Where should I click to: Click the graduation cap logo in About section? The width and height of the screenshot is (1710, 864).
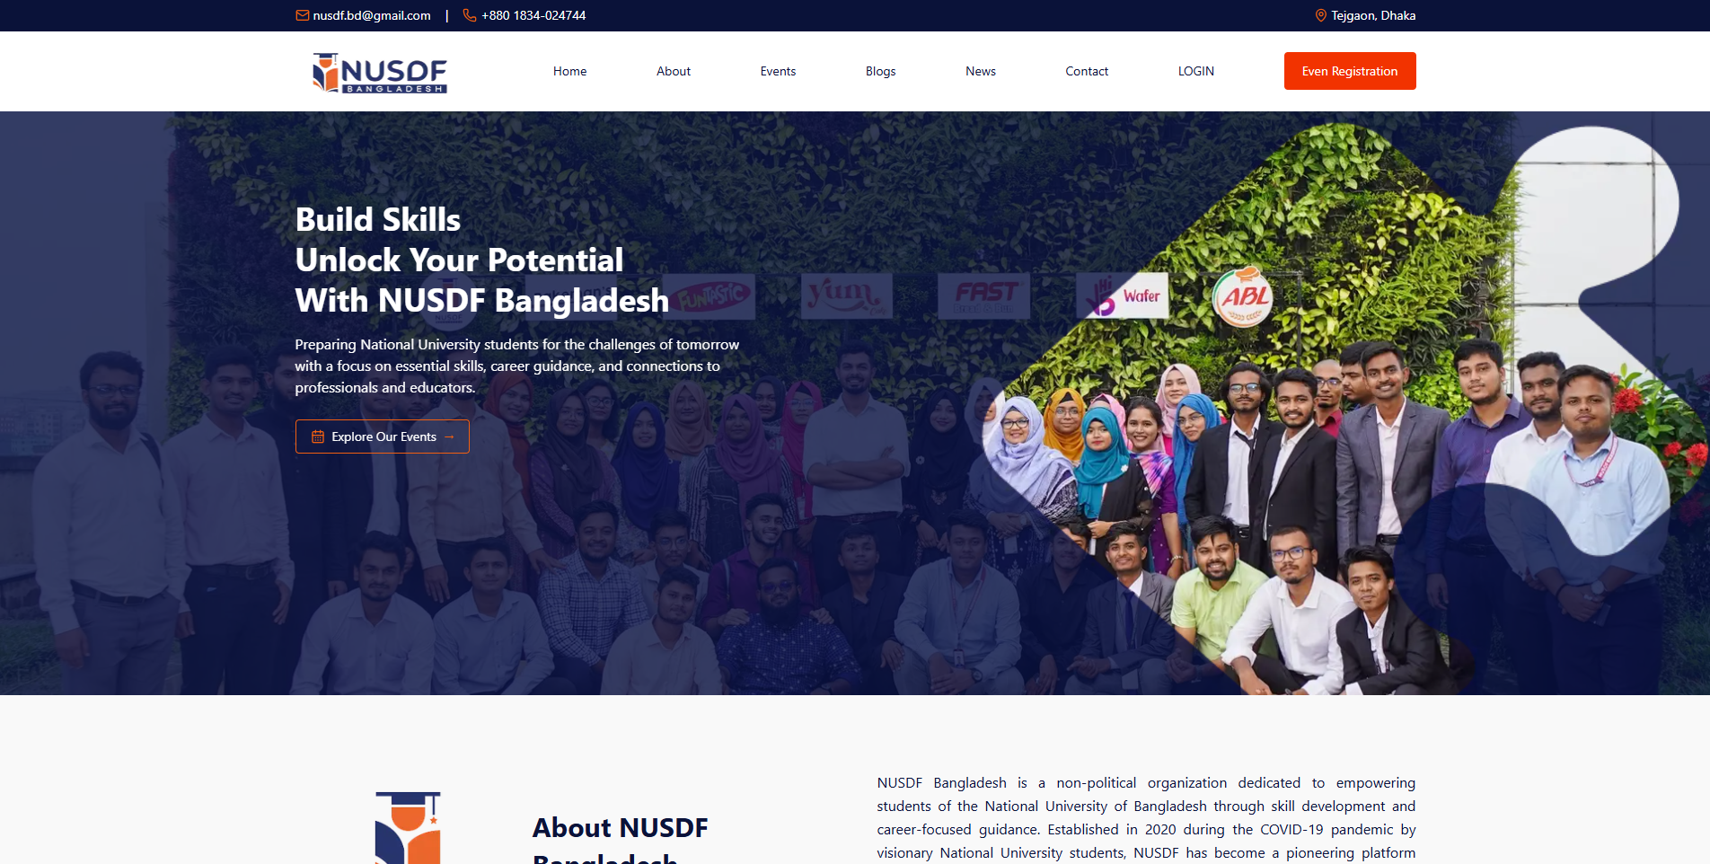pos(408,827)
